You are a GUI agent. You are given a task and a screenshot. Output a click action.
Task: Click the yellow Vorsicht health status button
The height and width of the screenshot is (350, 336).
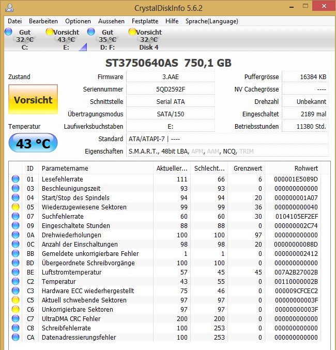[x=33, y=100]
